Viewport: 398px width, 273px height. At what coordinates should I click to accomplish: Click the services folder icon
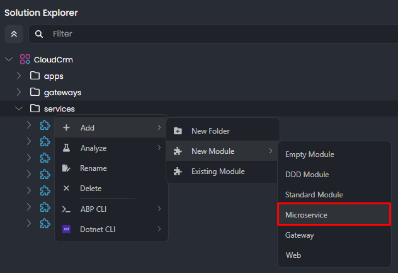pos(35,108)
